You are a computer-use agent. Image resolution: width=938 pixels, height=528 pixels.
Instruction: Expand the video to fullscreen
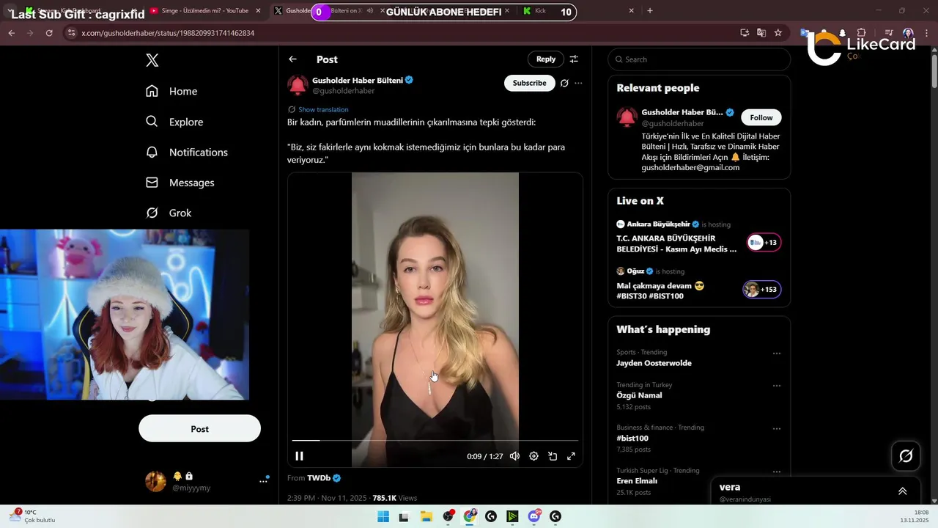click(x=571, y=456)
